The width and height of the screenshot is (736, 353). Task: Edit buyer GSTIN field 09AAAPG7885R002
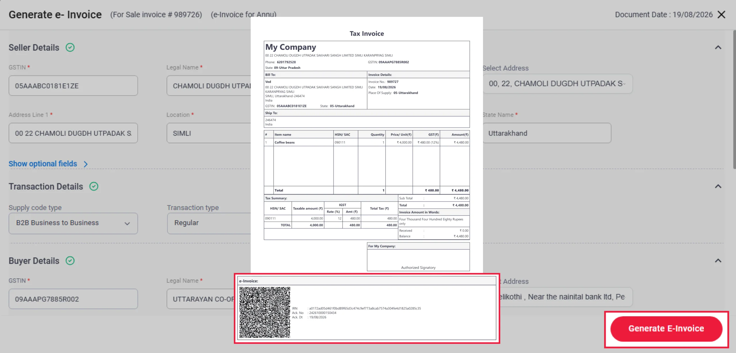coord(73,299)
